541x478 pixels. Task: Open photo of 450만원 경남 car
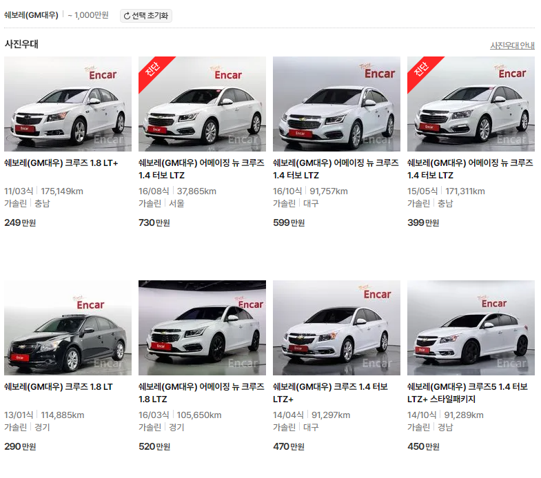click(x=471, y=328)
